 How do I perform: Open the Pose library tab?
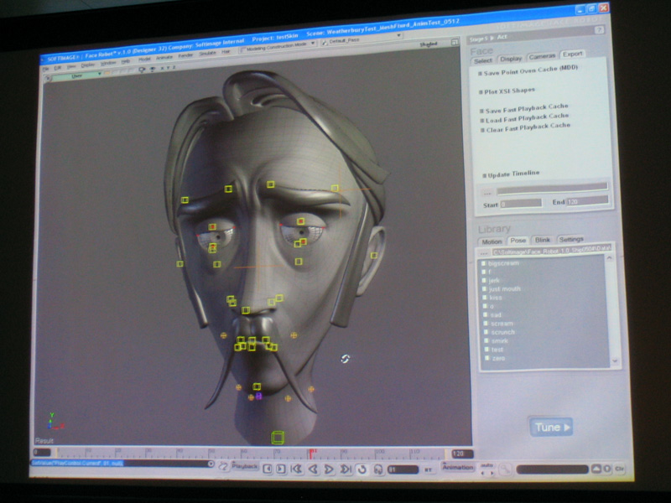[518, 241]
